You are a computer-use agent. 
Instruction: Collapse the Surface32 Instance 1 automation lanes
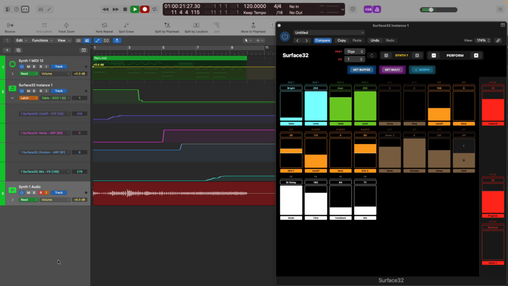point(13,98)
